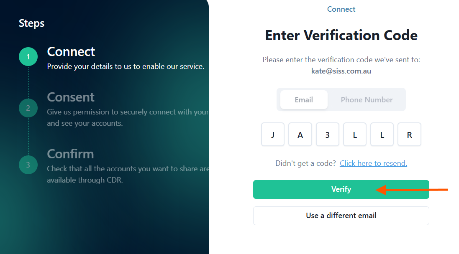Screen dimensions: 459x254
Task: Click the 'Click here to resend' link
Action: [x=373, y=163]
